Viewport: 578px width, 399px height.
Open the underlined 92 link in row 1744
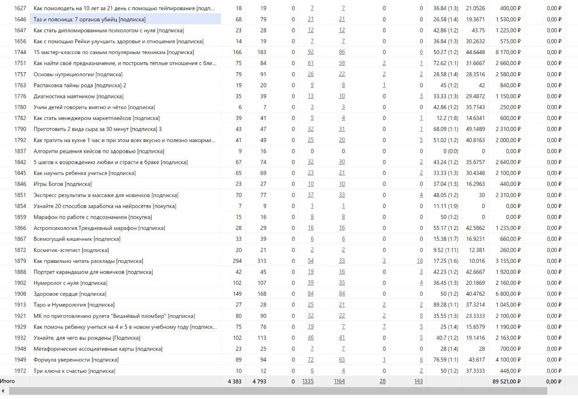[311, 52]
